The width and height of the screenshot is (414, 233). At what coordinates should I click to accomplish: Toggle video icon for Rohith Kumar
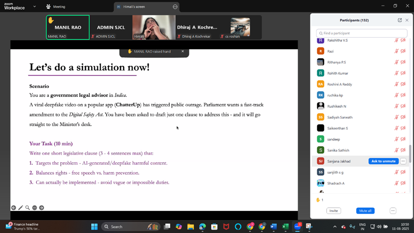(403, 73)
